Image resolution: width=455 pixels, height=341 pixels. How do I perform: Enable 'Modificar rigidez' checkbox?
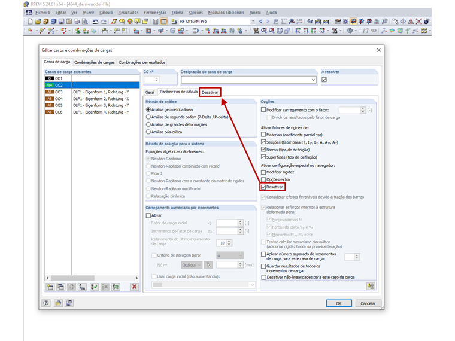coord(263,172)
